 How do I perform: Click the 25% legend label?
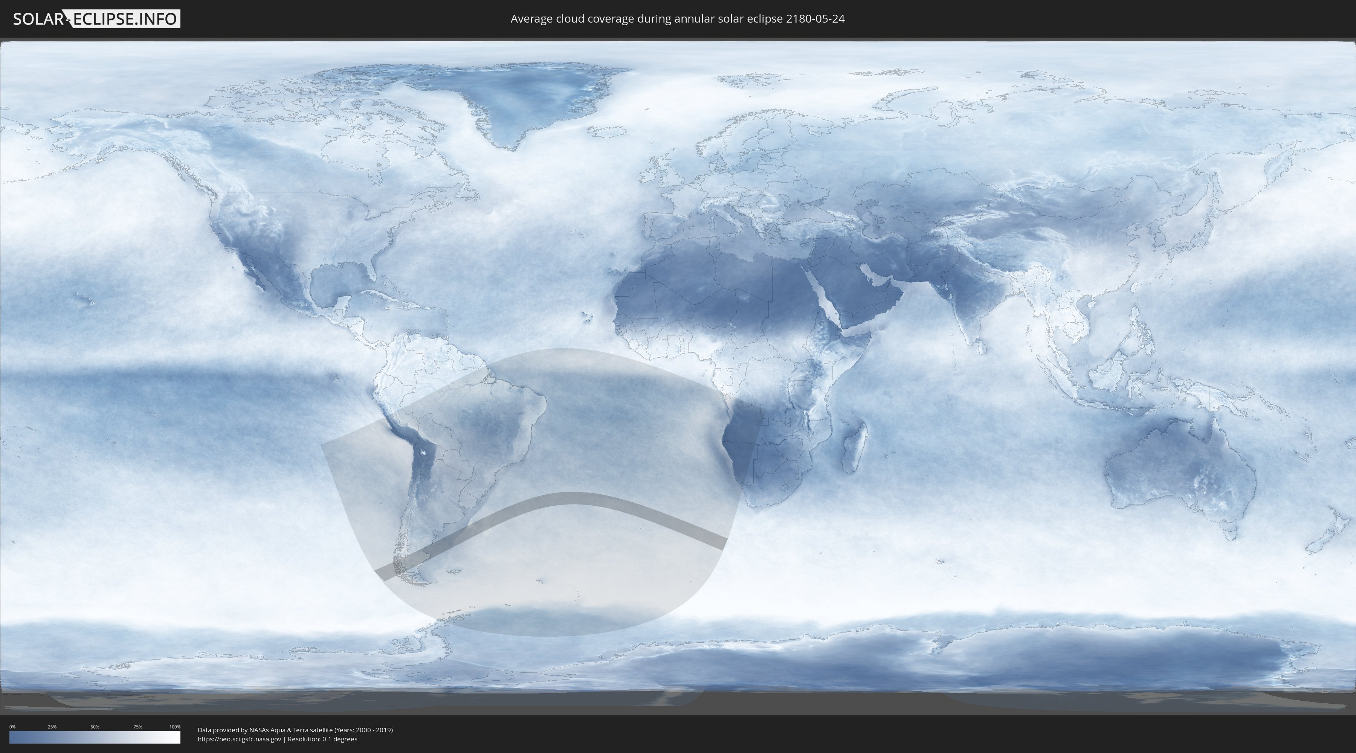[52, 727]
